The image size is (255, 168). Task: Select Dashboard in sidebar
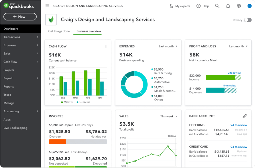pyautogui.click(x=21, y=29)
